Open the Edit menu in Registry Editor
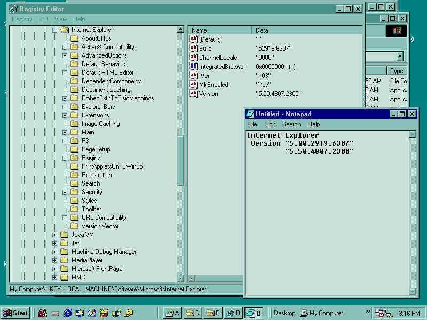The image size is (427, 320). (x=43, y=19)
